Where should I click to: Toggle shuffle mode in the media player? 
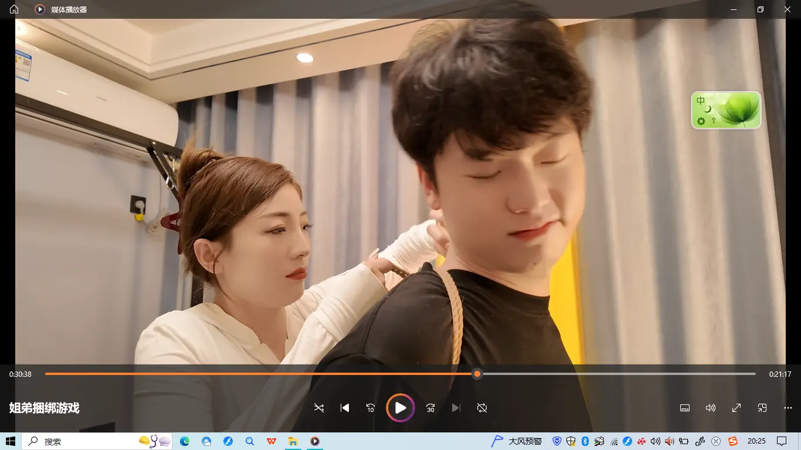click(319, 408)
